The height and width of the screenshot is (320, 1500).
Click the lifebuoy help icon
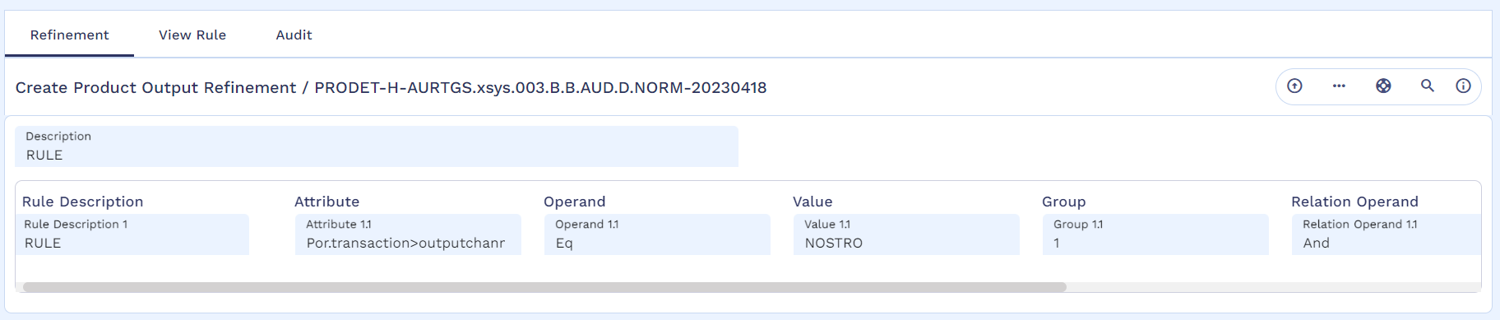1383,86
